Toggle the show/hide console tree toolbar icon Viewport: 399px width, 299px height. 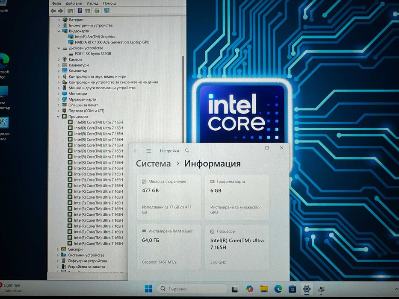(x=70, y=11)
